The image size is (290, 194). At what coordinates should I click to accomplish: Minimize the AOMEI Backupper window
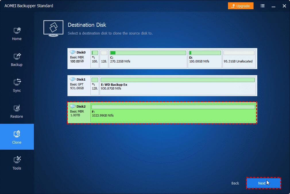pos(274,6)
